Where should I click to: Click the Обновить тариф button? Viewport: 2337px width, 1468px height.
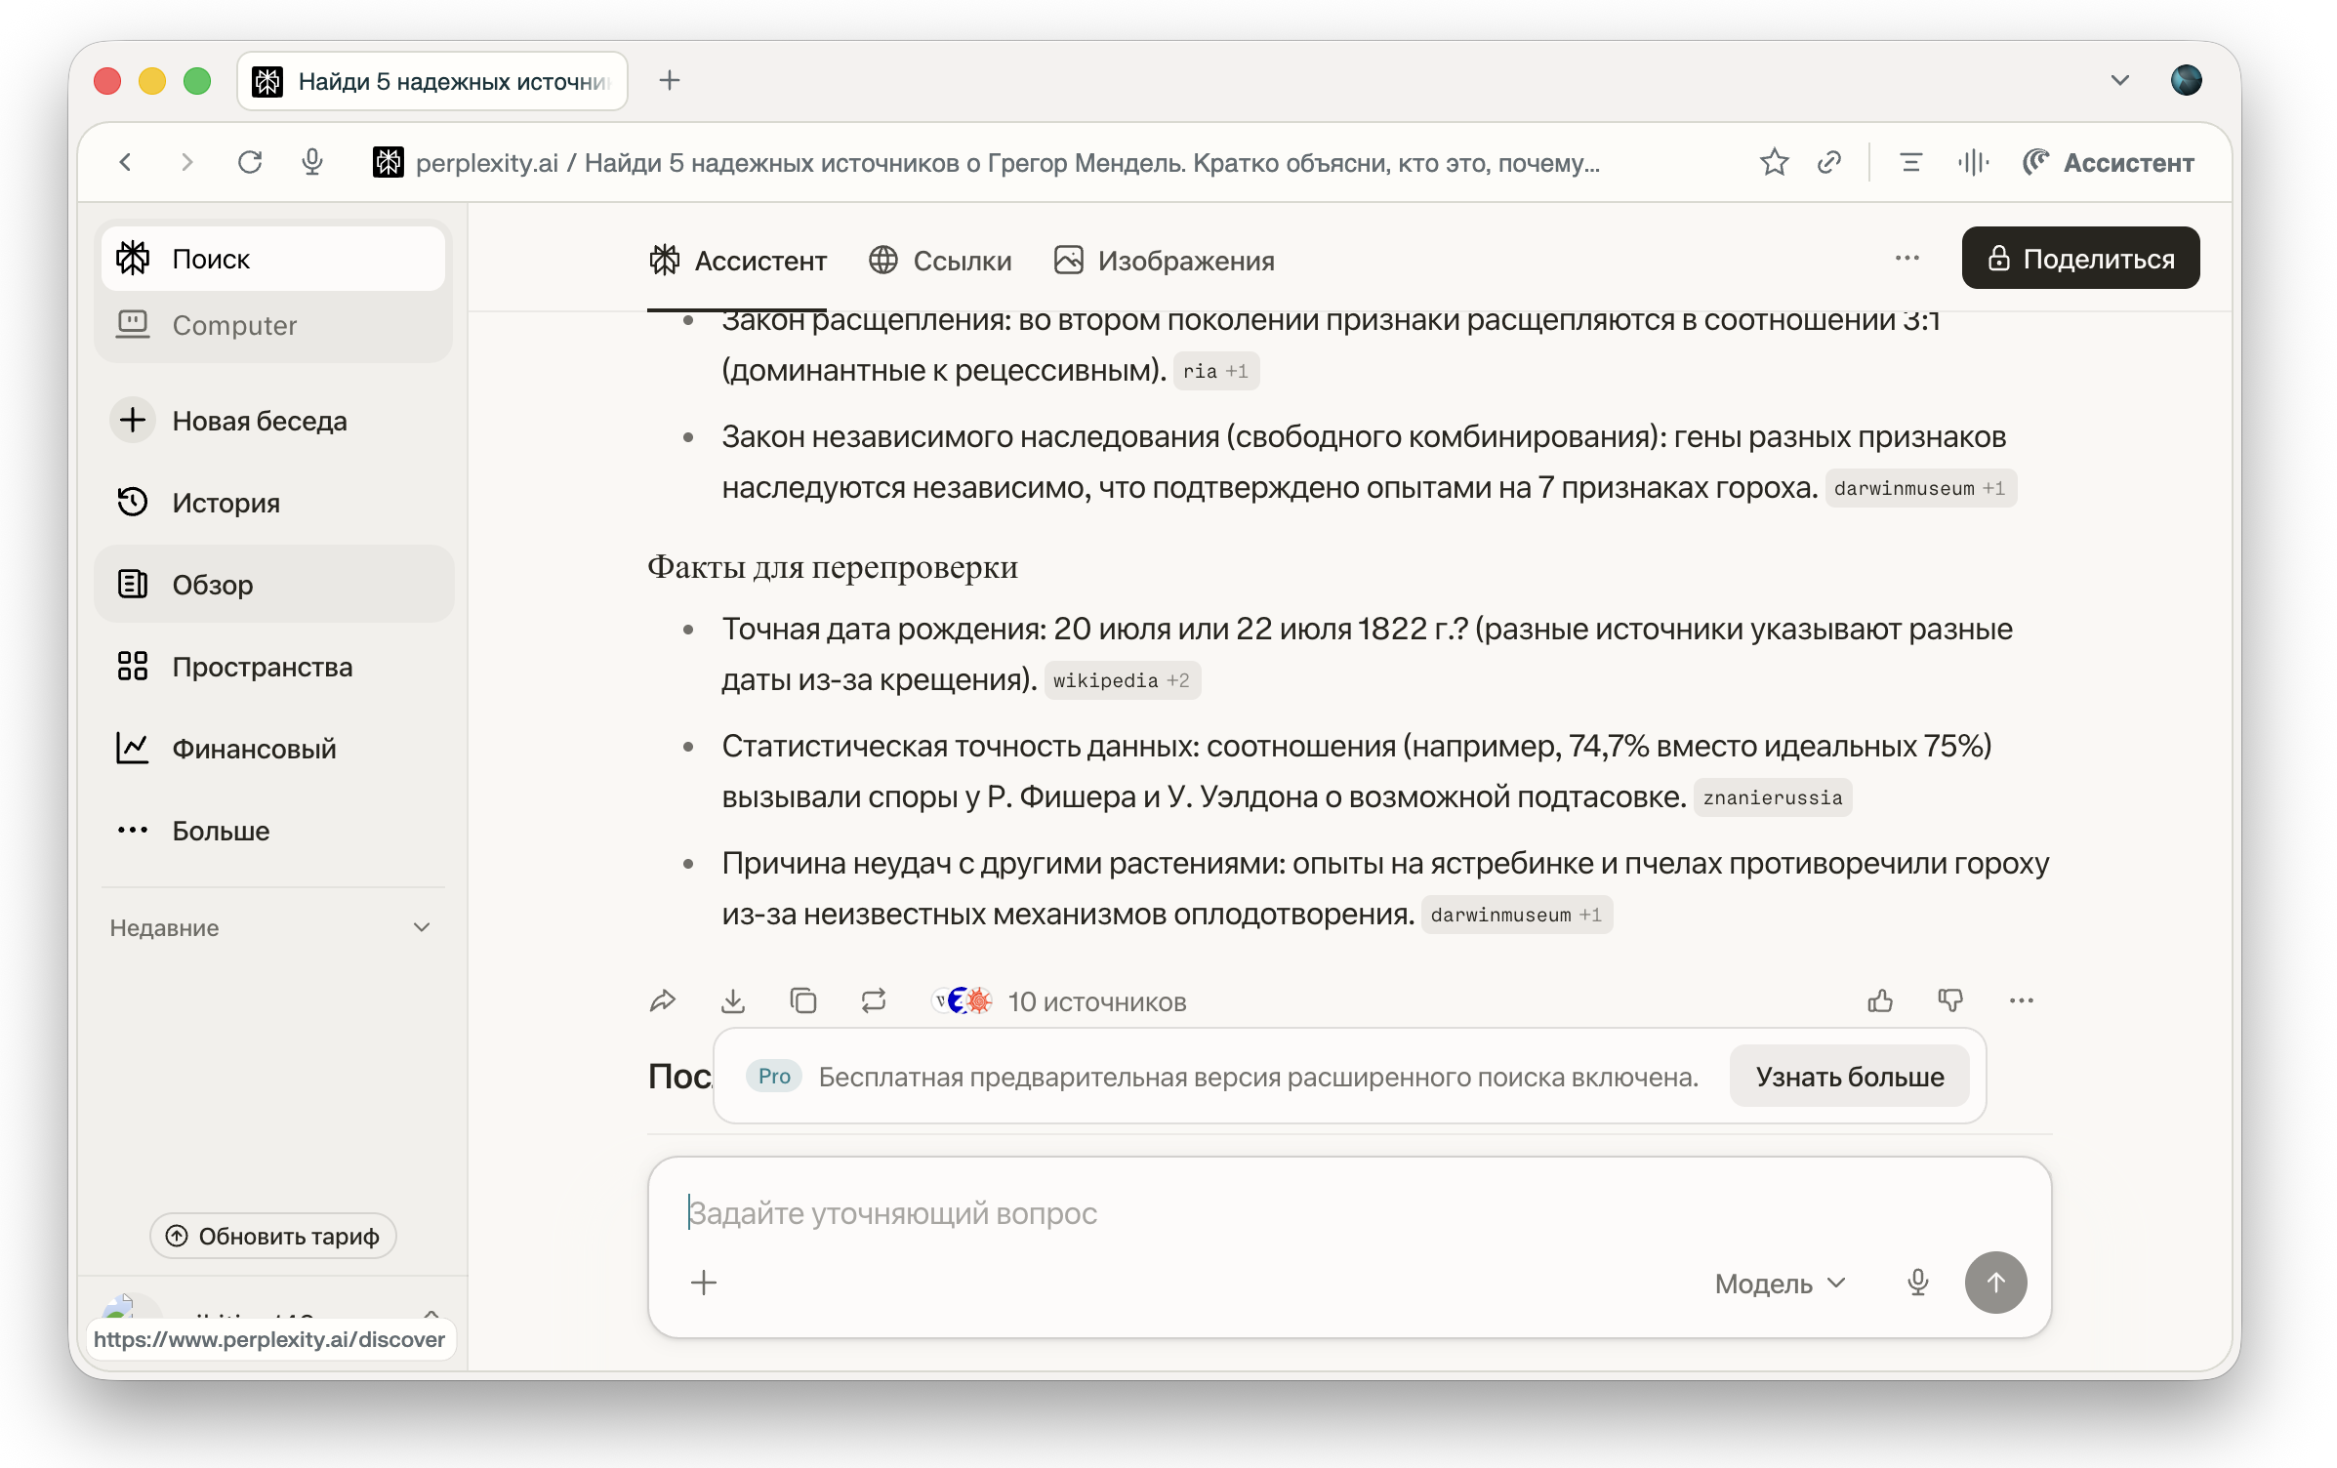tap(273, 1236)
